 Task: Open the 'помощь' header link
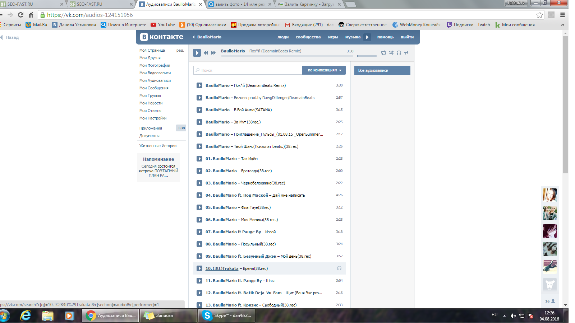(385, 37)
